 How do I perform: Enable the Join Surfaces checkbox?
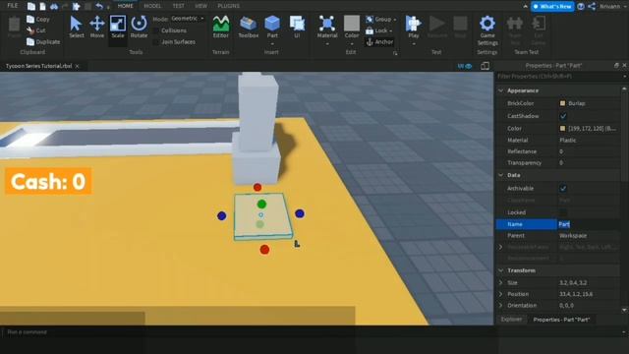point(156,41)
